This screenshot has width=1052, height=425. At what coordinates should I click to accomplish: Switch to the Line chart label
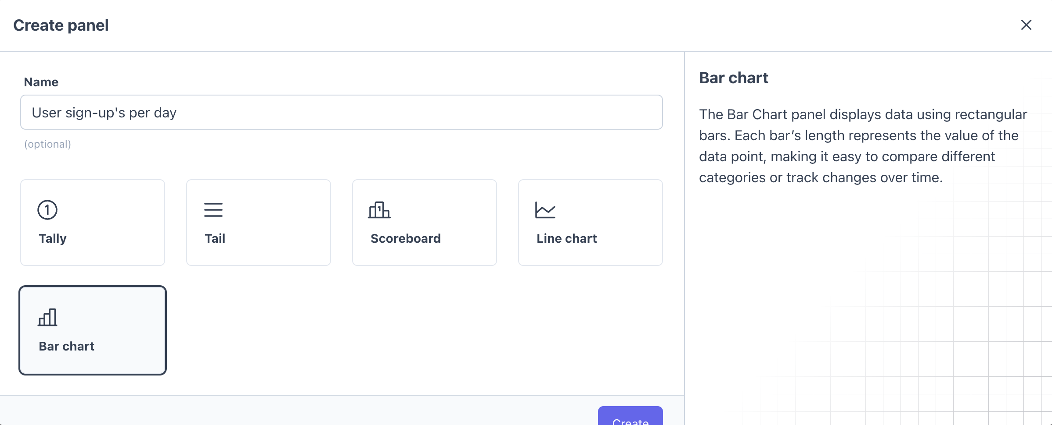click(566, 238)
